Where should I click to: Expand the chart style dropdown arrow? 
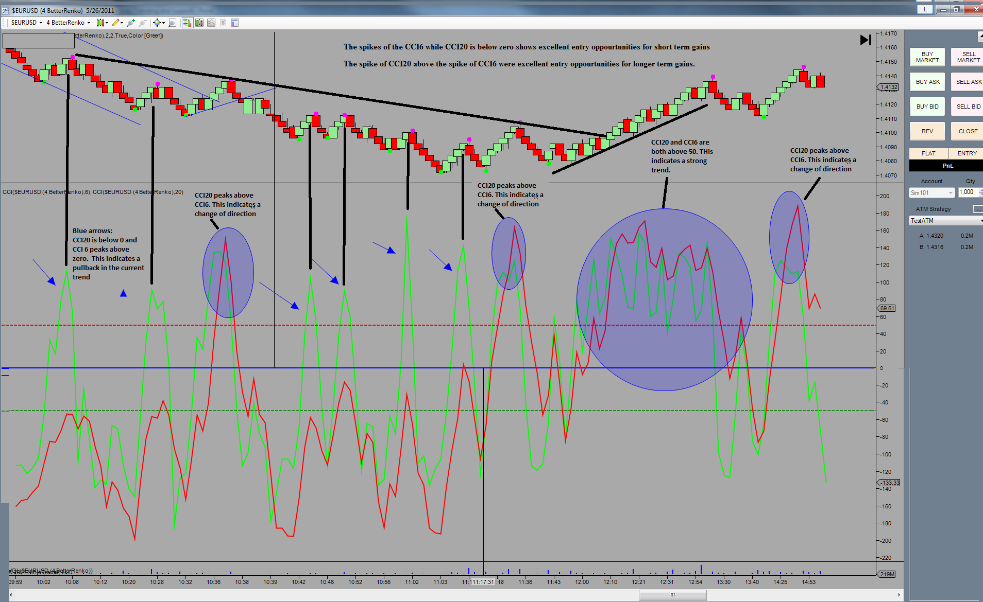pos(107,23)
